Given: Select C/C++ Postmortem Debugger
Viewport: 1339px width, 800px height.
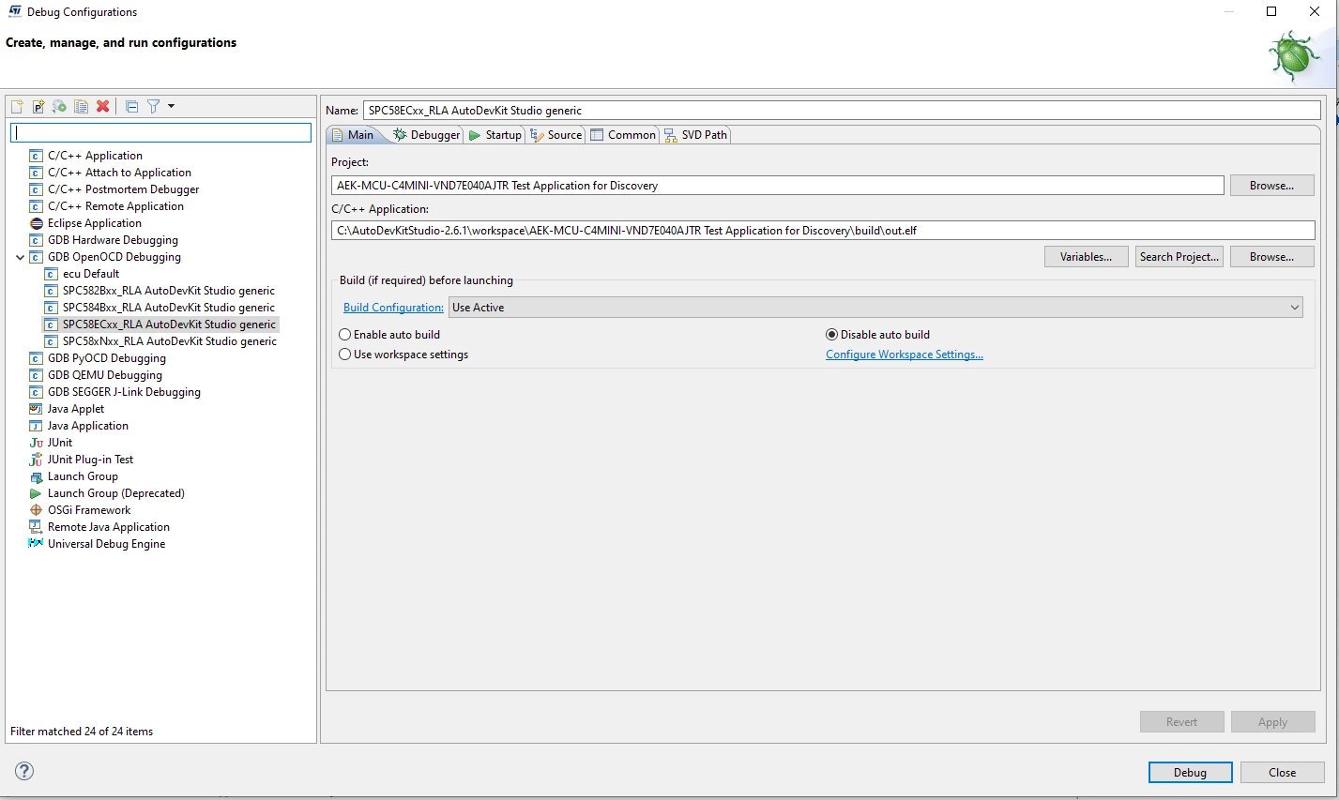Looking at the screenshot, I should [123, 189].
